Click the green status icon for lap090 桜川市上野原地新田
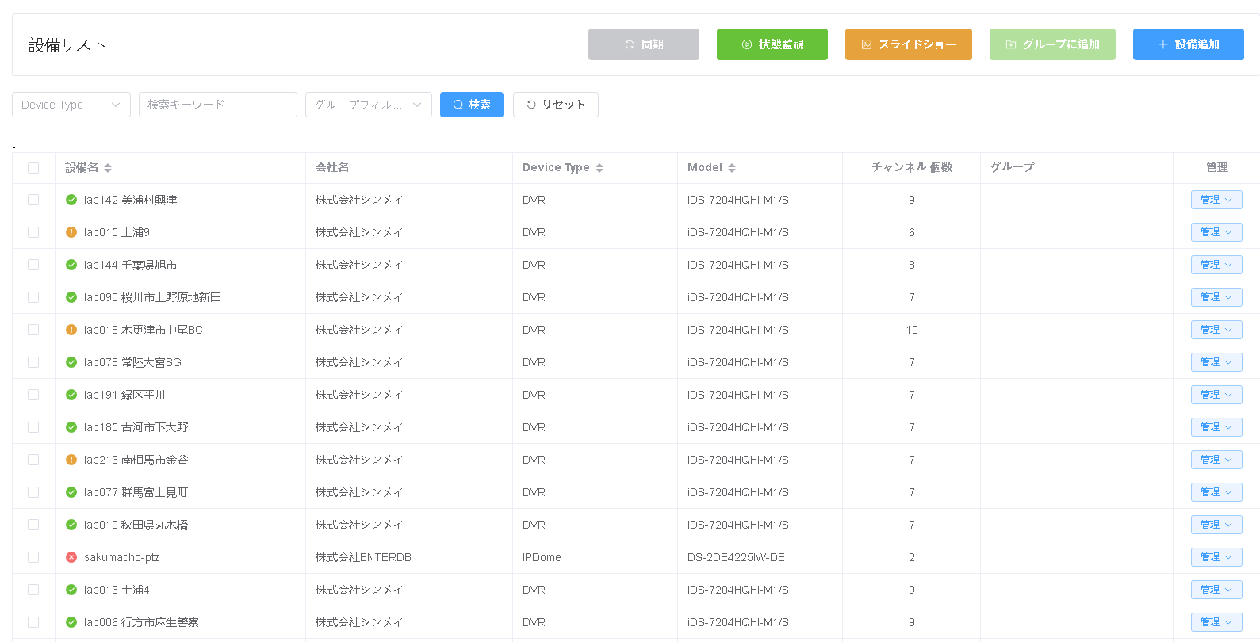The width and height of the screenshot is (1260, 642). 71,297
